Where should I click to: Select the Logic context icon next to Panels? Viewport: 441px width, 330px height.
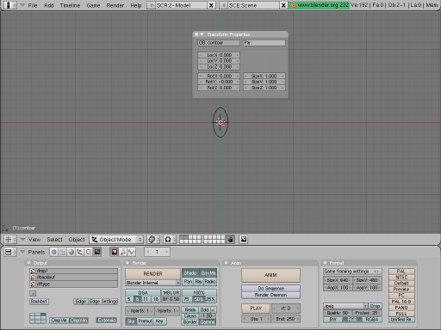pos(54,252)
